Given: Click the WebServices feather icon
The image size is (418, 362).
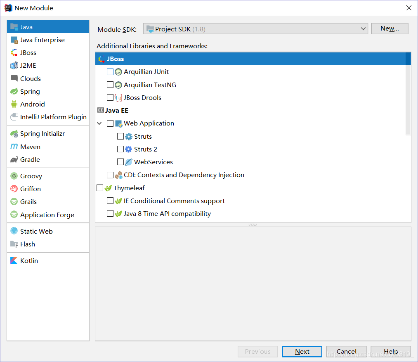Looking at the screenshot, I should click(x=129, y=162).
